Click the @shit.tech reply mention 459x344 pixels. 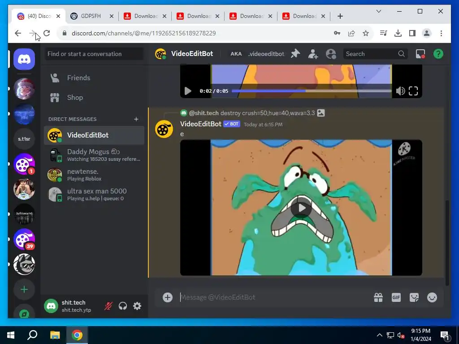point(204,113)
